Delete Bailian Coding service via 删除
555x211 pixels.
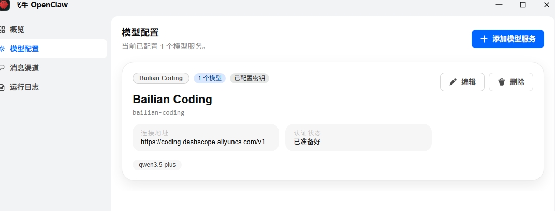click(x=511, y=82)
